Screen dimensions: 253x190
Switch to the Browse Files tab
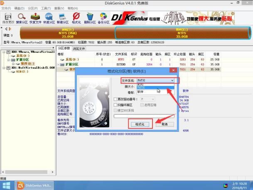click(79, 49)
